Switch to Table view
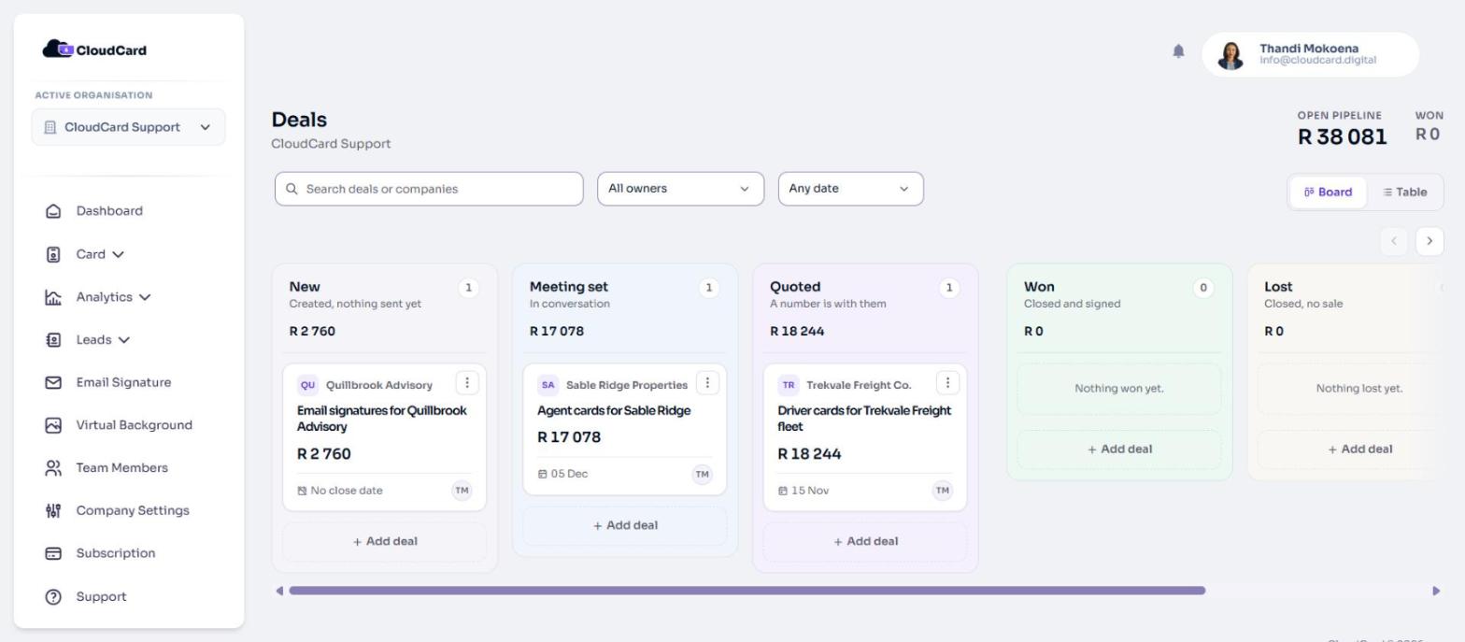The height and width of the screenshot is (642, 1465). 1404,193
